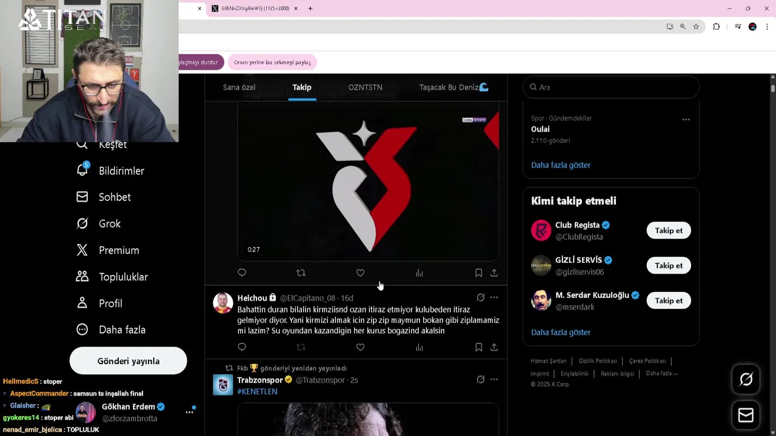
Task: Share the video post
Action: [x=494, y=273]
